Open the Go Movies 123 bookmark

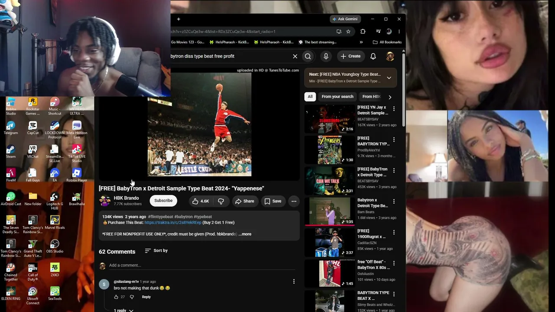coord(187,42)
